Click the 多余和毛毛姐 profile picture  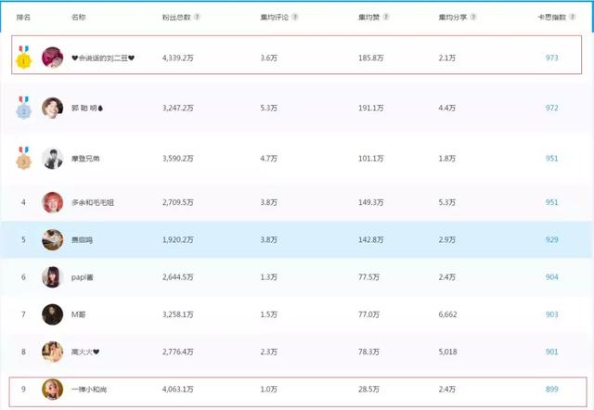point(53,201)
